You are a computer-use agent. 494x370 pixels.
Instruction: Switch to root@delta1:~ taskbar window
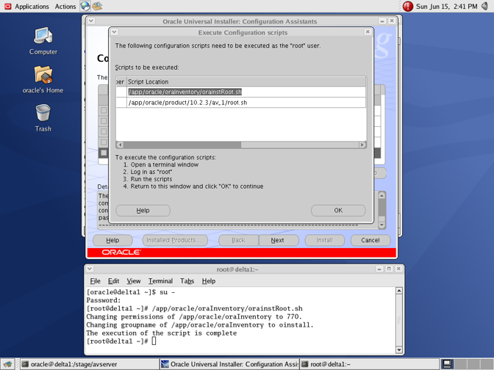(369, 364)
